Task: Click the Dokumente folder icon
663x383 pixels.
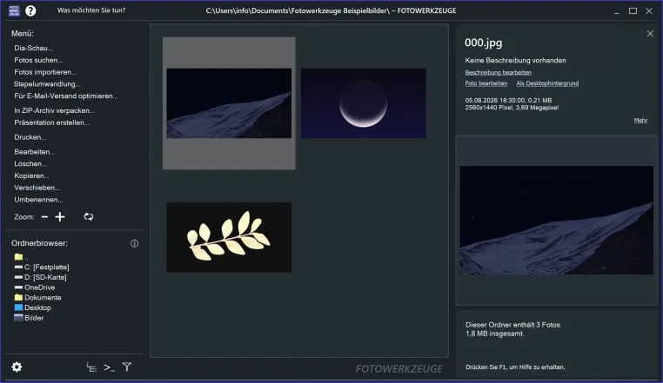Action: point(18,297)
